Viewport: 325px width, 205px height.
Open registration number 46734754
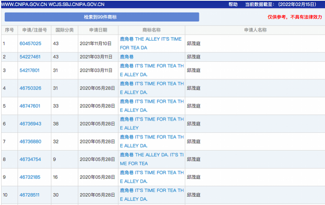click(x=30, y=159)
